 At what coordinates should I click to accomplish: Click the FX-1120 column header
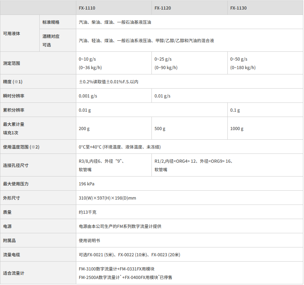189,8
